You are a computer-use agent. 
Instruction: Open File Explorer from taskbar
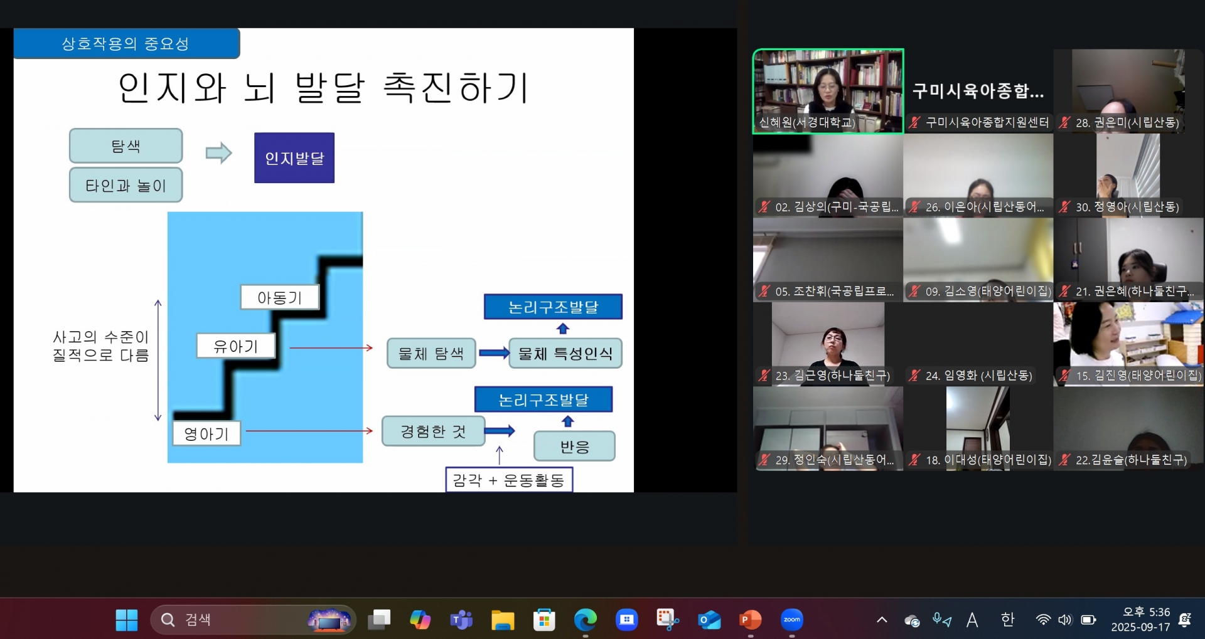tap(503, 620)
